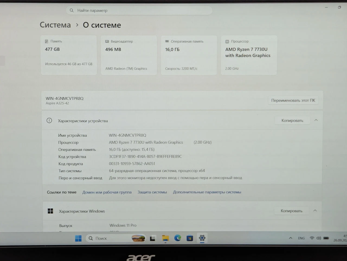Viewport: 347px width, 261px height.
Task: Open Дополнительные параметры системы link
Action: tap(207, 192)
